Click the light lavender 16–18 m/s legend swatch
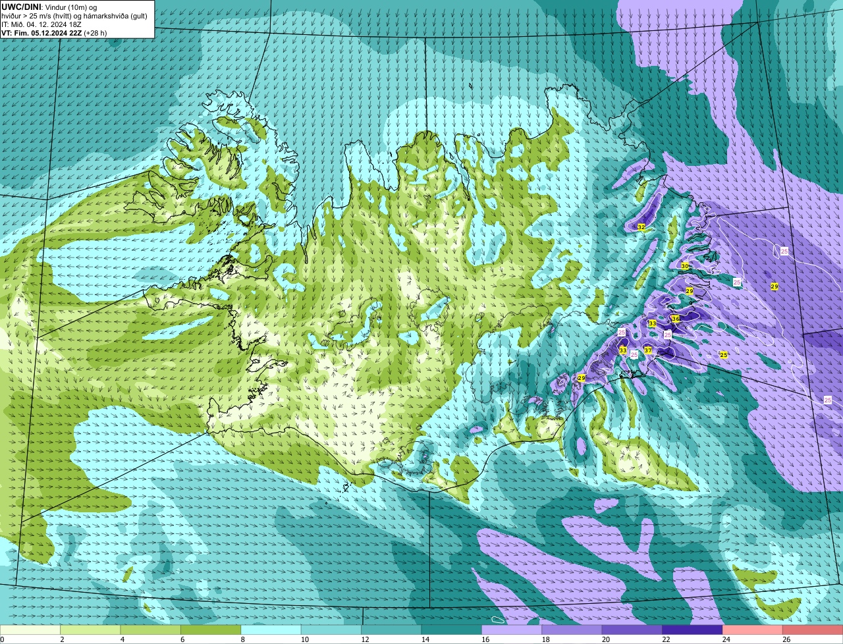This screenshot has height=644, width=843. tap(512, 630)
